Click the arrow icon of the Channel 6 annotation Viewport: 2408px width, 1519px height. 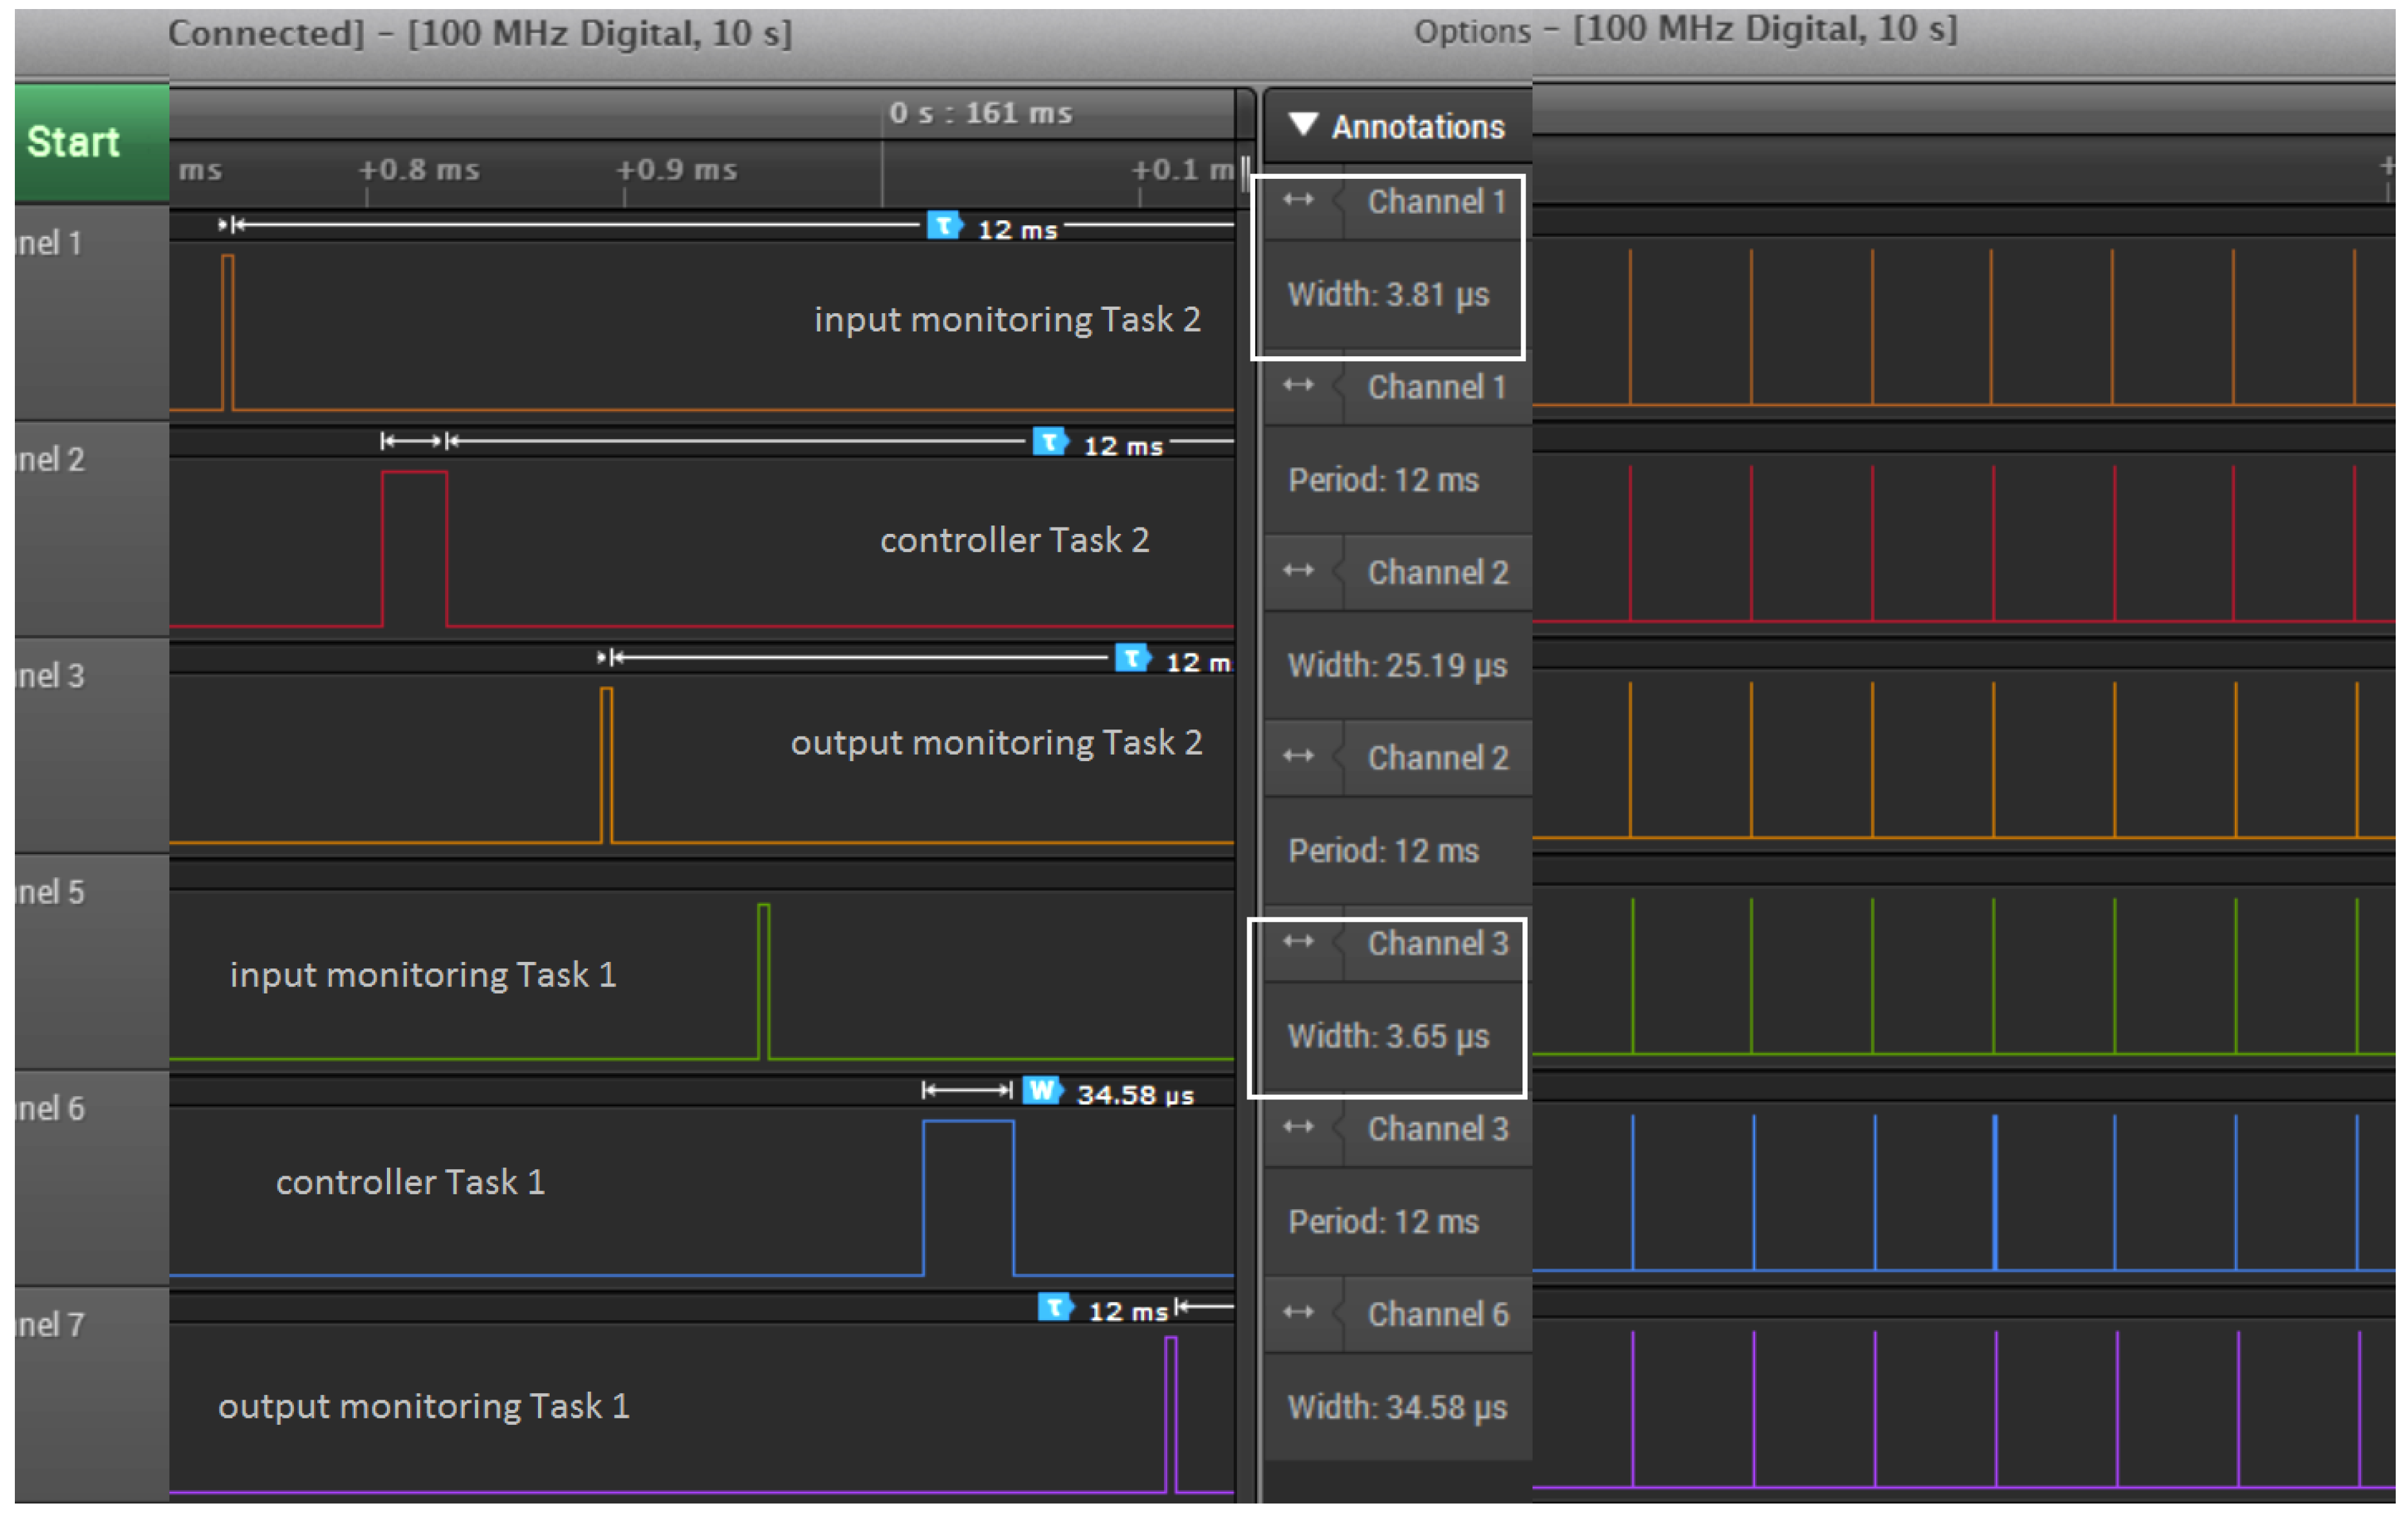[1298, 1312]
